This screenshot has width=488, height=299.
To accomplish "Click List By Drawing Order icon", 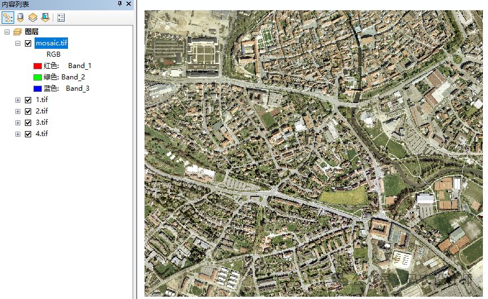I will [7, 18].
